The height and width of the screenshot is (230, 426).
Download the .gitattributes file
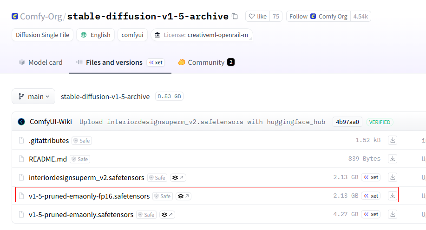pos(393,140)
